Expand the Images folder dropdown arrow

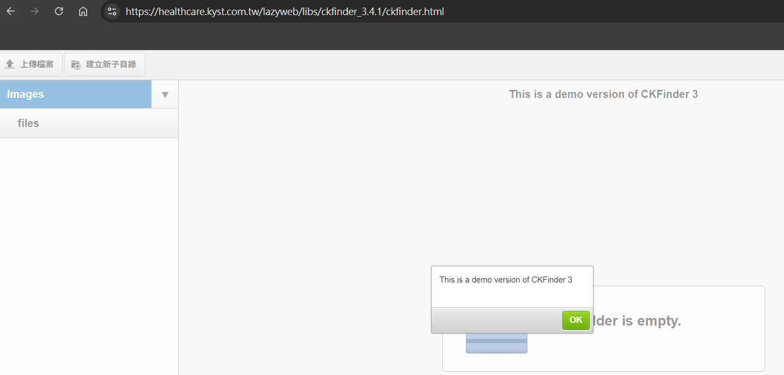coord(165,95)
